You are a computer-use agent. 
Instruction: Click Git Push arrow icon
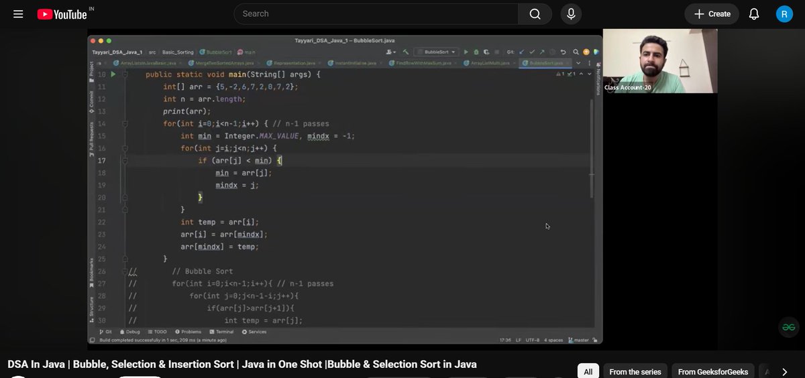click(542, 52)
